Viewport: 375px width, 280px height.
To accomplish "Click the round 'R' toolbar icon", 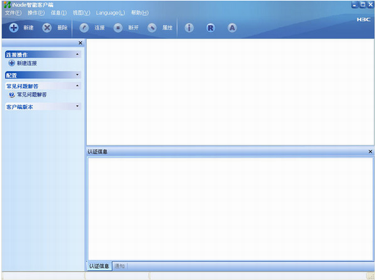I will tap(211, 28).
